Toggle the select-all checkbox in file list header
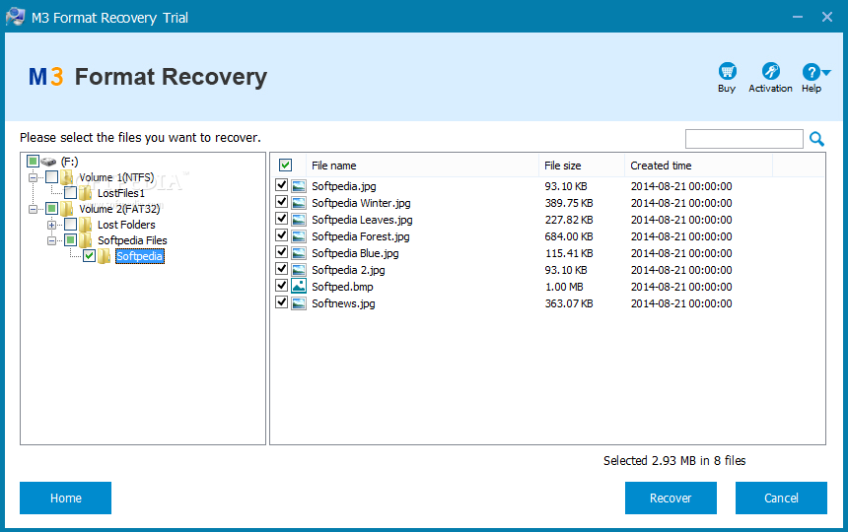 tap(286, 166)
